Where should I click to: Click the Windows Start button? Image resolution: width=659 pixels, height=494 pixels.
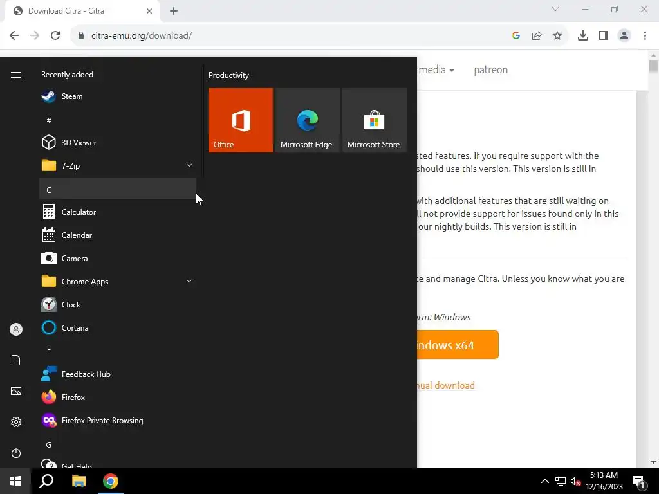coord(15,481)
